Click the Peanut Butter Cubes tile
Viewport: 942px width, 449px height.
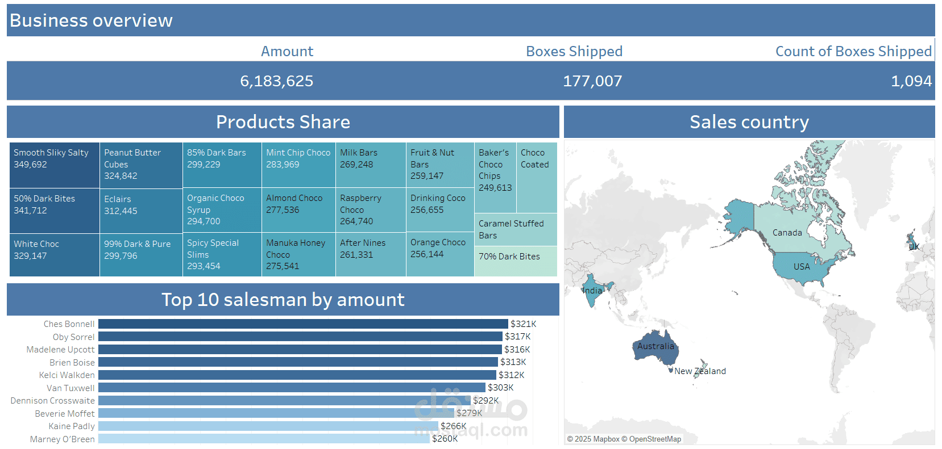pos(141,165)
